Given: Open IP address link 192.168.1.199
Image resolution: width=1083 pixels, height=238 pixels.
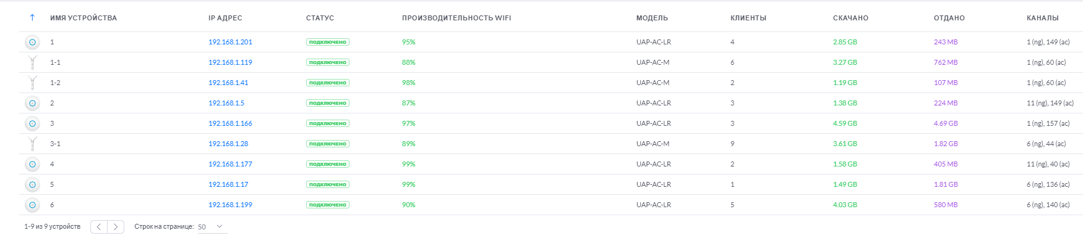Looking at the screenshot, I should [x=230, y=205].
